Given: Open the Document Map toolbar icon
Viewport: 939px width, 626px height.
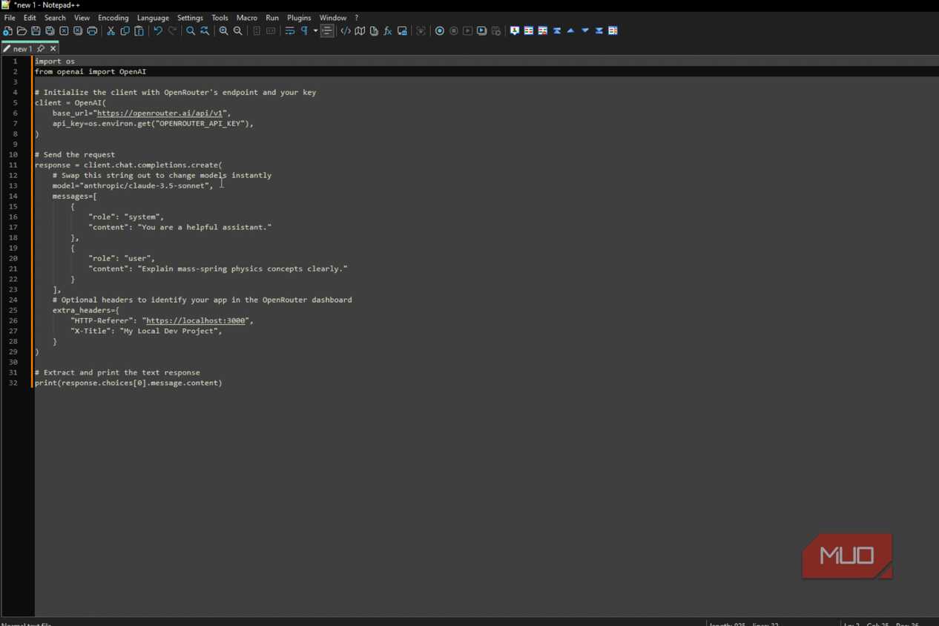Looking at the screenshot, I should [x=360, y=31].
